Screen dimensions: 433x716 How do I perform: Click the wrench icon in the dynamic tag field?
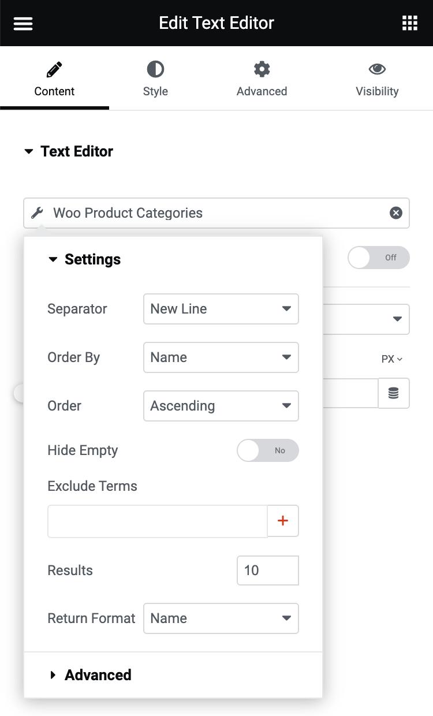click(36, 212)
